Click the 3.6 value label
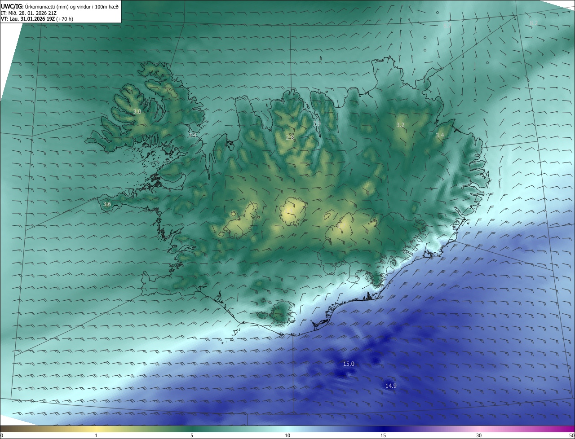This screenshot has height=439, width=575. [x=107, y=204]
